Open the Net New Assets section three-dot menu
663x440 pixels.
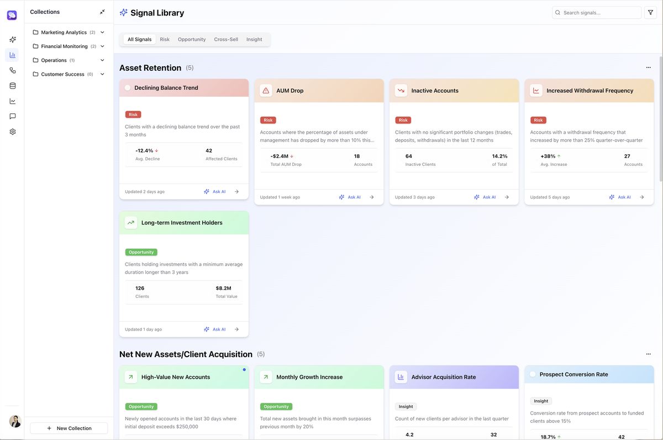pos(648,354)
